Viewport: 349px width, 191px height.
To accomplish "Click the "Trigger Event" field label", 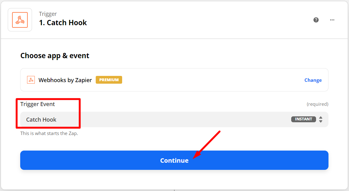I will pos(38,104).
